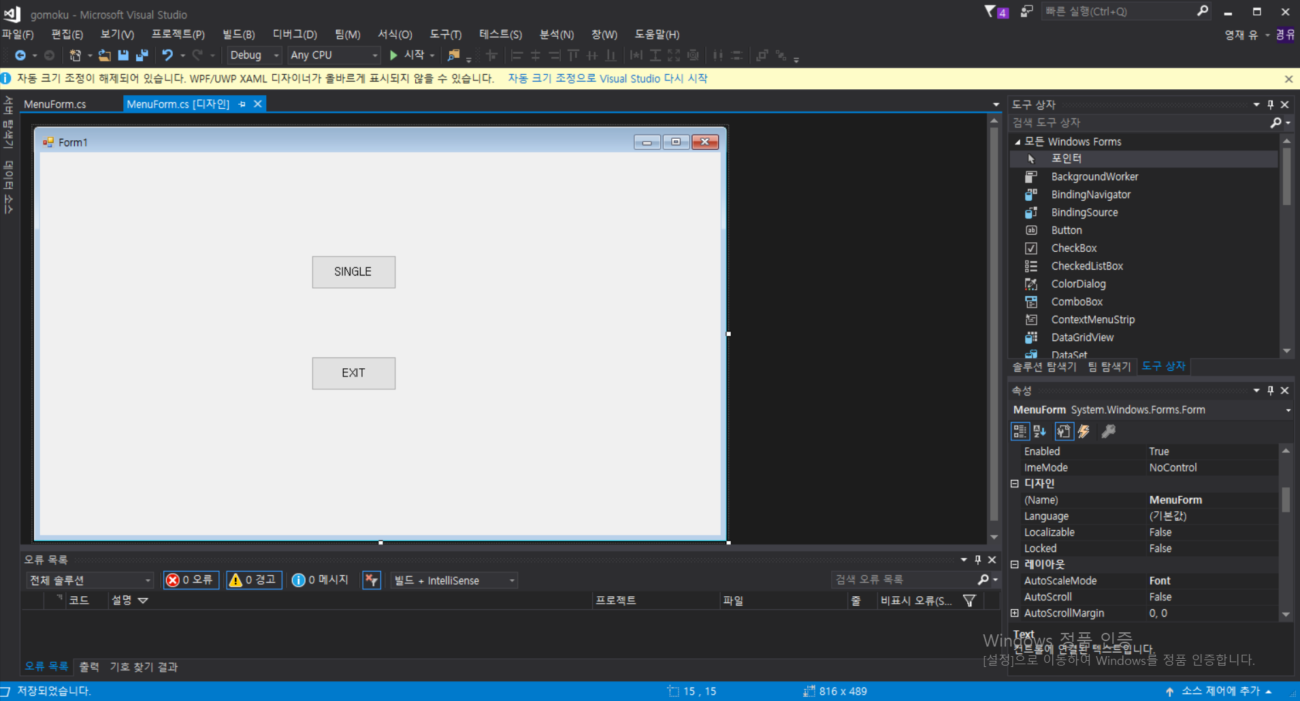Viewport: 1300px width, 701px height.
Task: Click the Language property row
Action: 1143,516
